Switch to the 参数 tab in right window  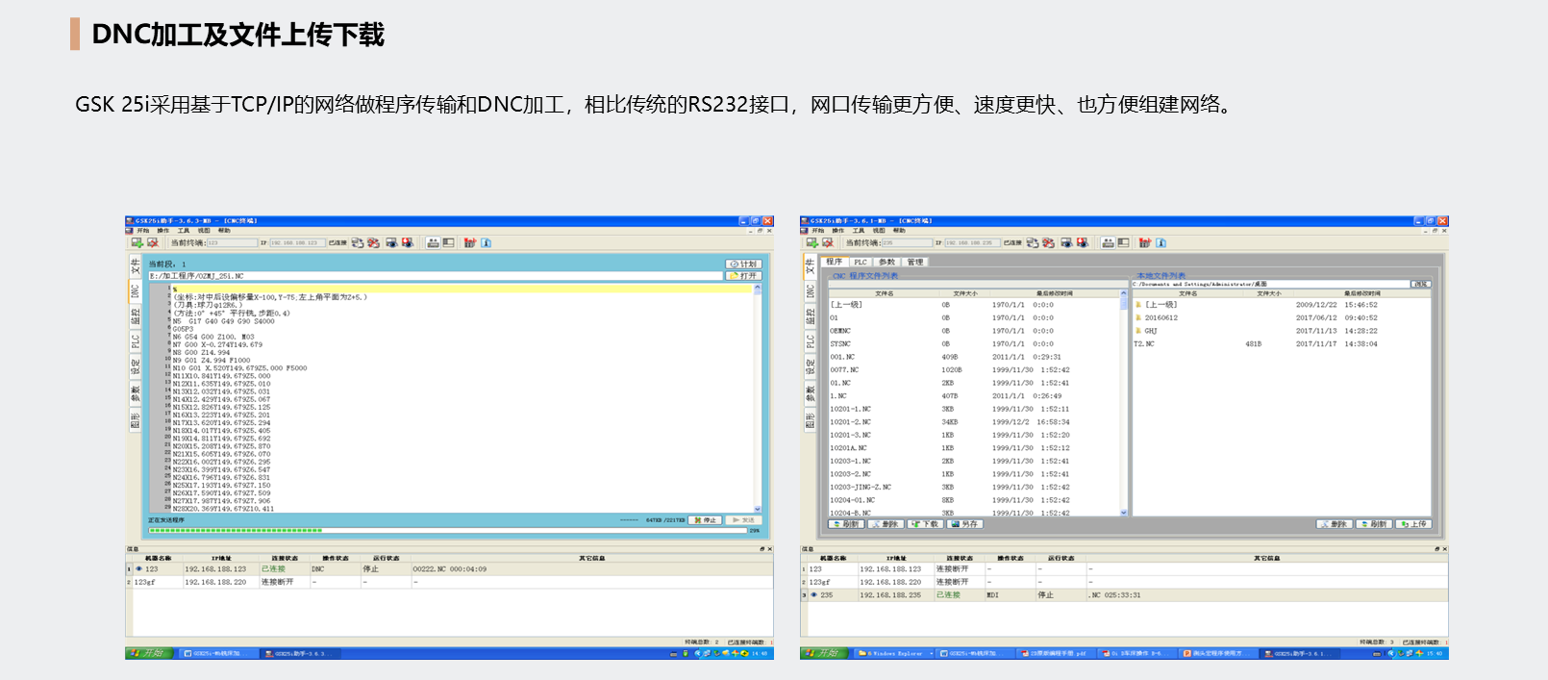[886, 262]
